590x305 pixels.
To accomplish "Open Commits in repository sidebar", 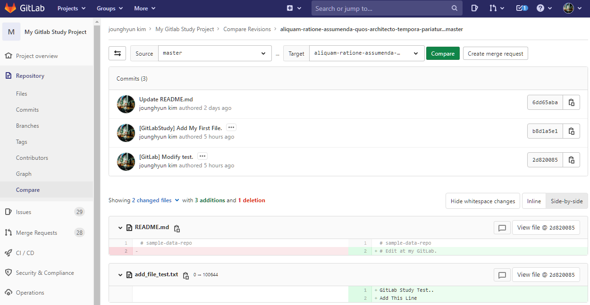I will [x=27, y=109].
